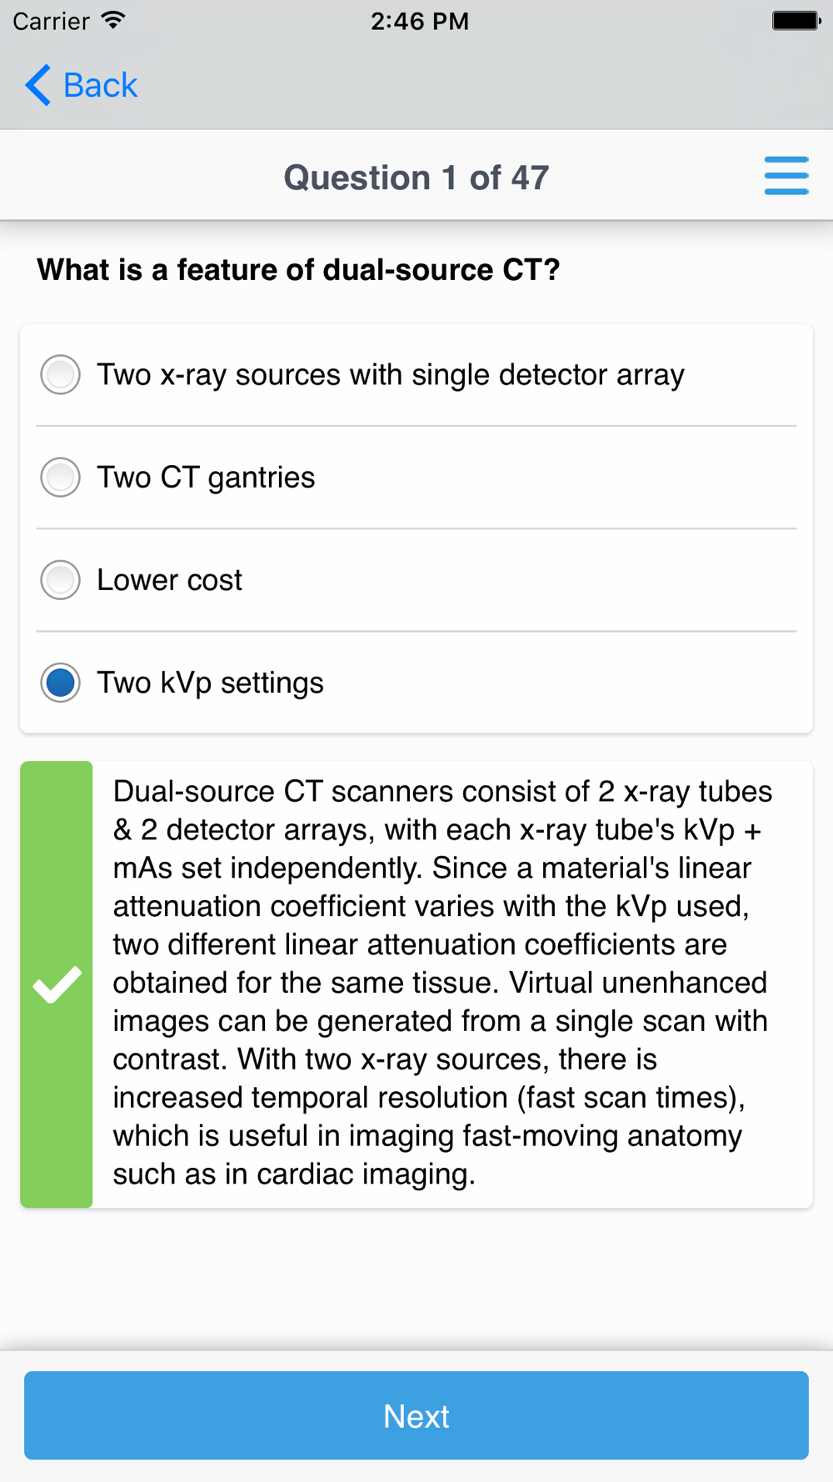Click the Wi-Fi signal icon in status bar
The image size is (833, 1482).
click(114, 21)
